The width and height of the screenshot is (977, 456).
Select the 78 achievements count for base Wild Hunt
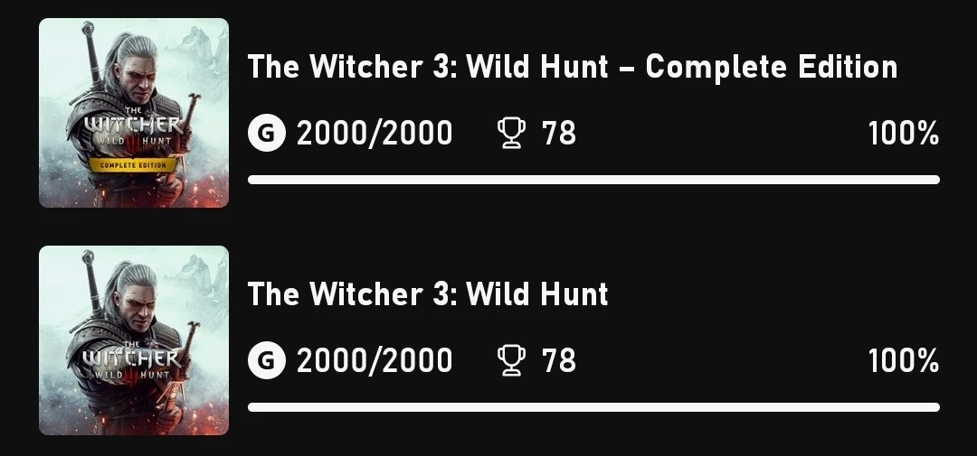coord(558,361)
